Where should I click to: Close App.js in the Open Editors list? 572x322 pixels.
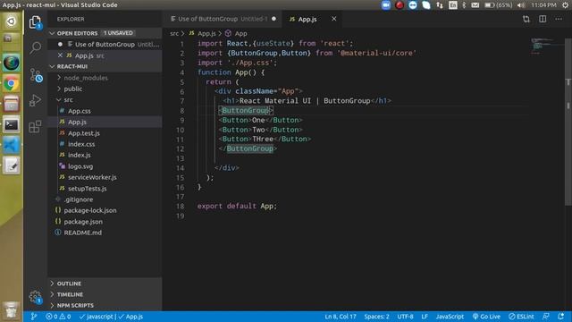(60, 55)
